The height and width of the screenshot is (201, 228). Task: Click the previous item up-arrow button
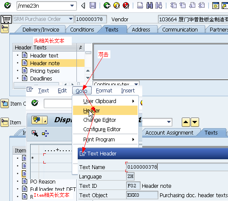tap(186, 122)
